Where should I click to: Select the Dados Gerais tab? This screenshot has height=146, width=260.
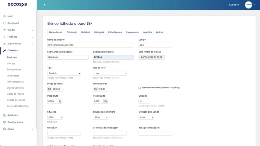click(x=56, y=32)
